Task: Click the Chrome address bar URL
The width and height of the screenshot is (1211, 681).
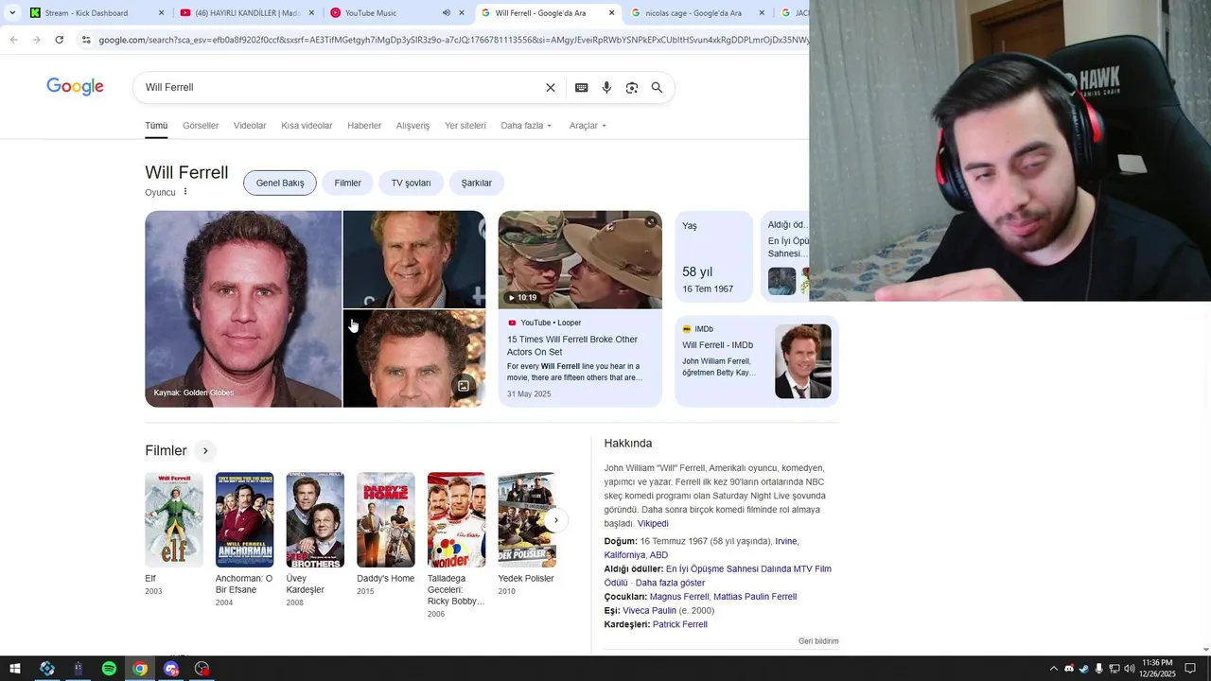Action: coord(452,40)
